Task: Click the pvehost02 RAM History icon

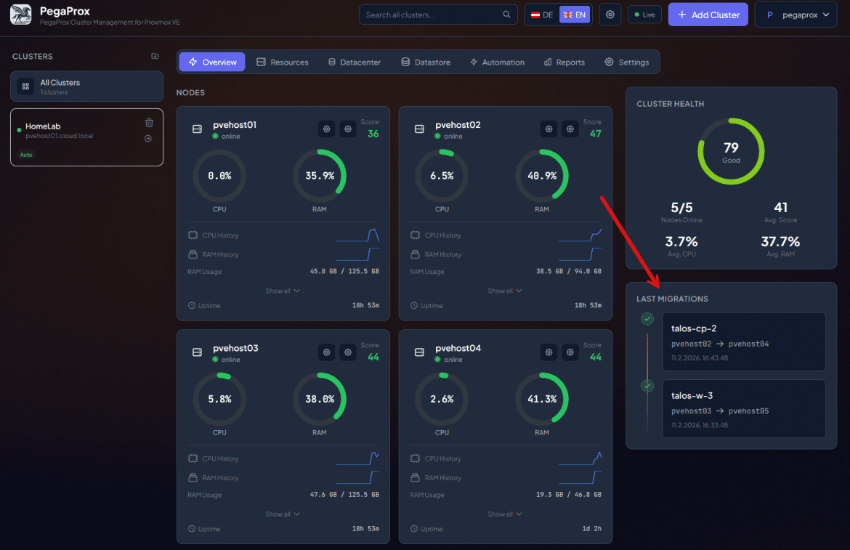Action: click(416, 254)
